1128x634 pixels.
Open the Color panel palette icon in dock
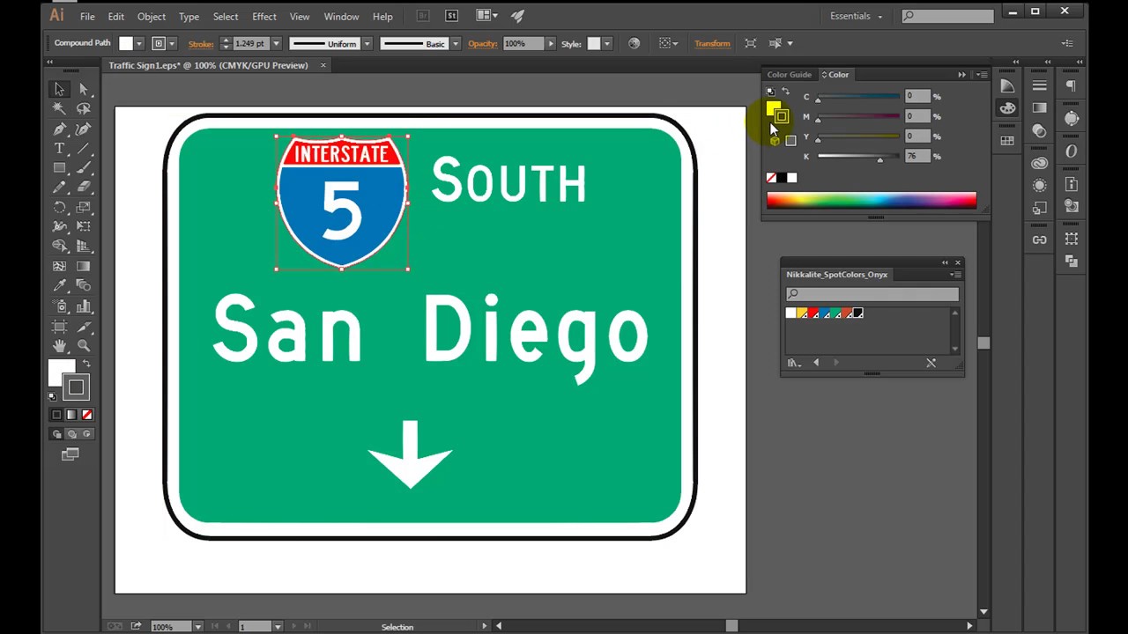click(1007, 108)
